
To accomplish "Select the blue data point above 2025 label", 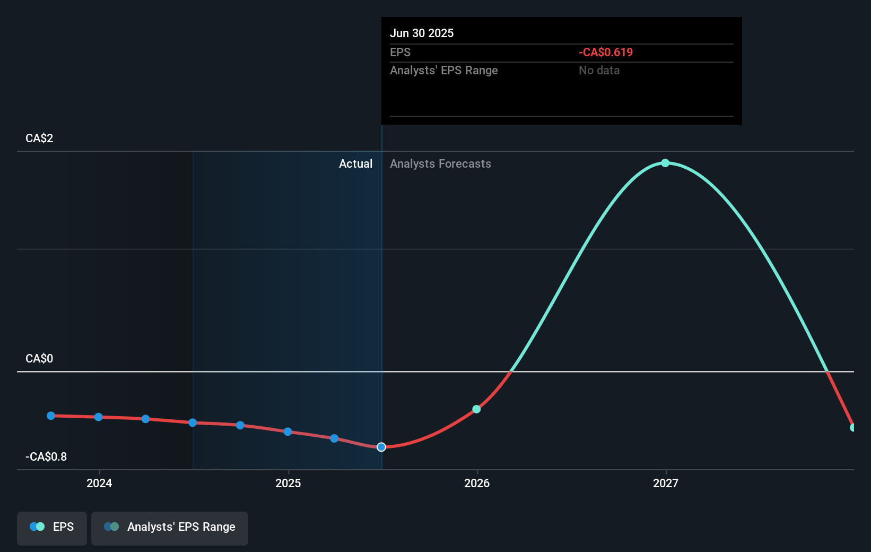I will [287, 432].
